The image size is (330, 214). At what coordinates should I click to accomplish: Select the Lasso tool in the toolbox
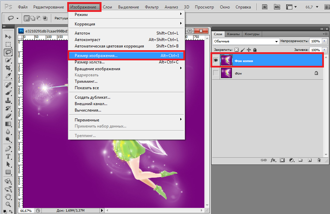coord(8,52)
